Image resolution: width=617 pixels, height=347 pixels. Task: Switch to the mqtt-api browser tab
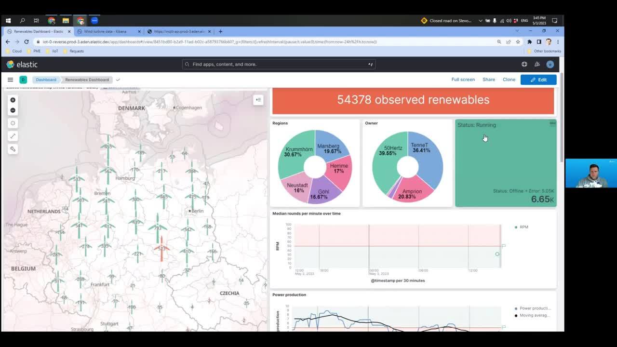pos(179,31)
